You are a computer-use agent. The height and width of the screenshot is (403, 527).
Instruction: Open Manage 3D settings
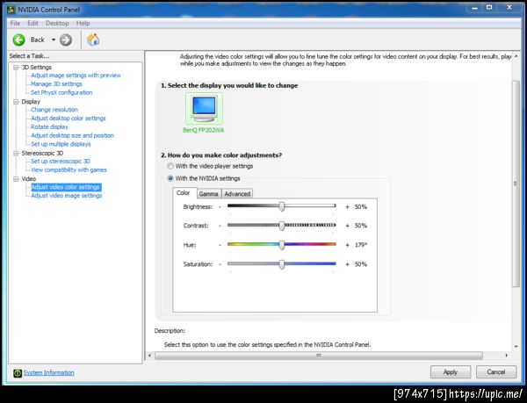pyautogui.click(x=56, y=84)
